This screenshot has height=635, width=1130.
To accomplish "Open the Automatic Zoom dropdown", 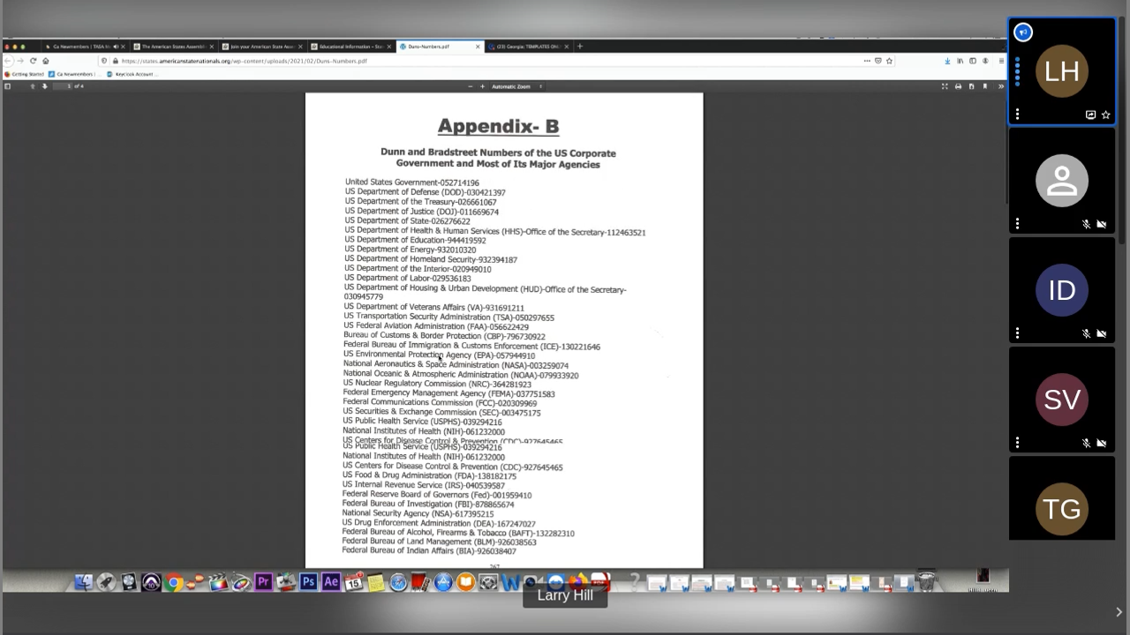I will tap(516, 86).
